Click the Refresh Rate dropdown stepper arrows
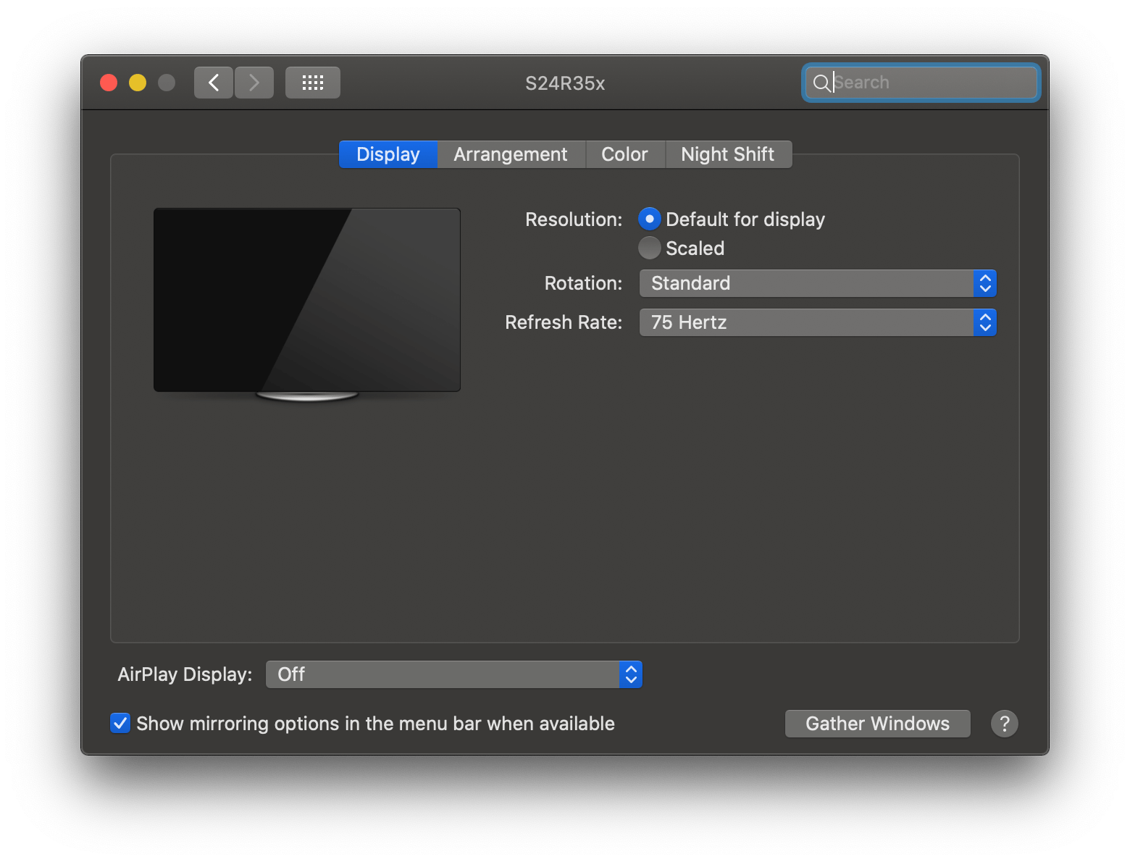1130x862 pixels. (984, 322)
